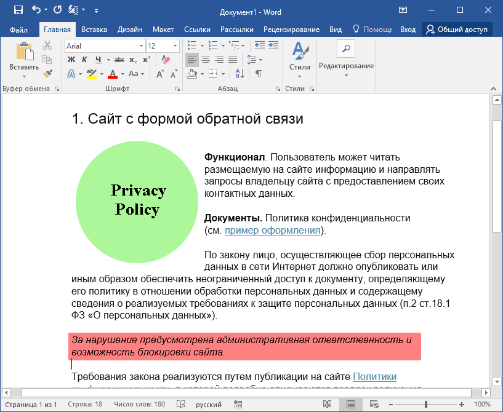Follow the пример оформления hyperlink
The width and height of the screenshot is (503, 412).
point(272,231)
